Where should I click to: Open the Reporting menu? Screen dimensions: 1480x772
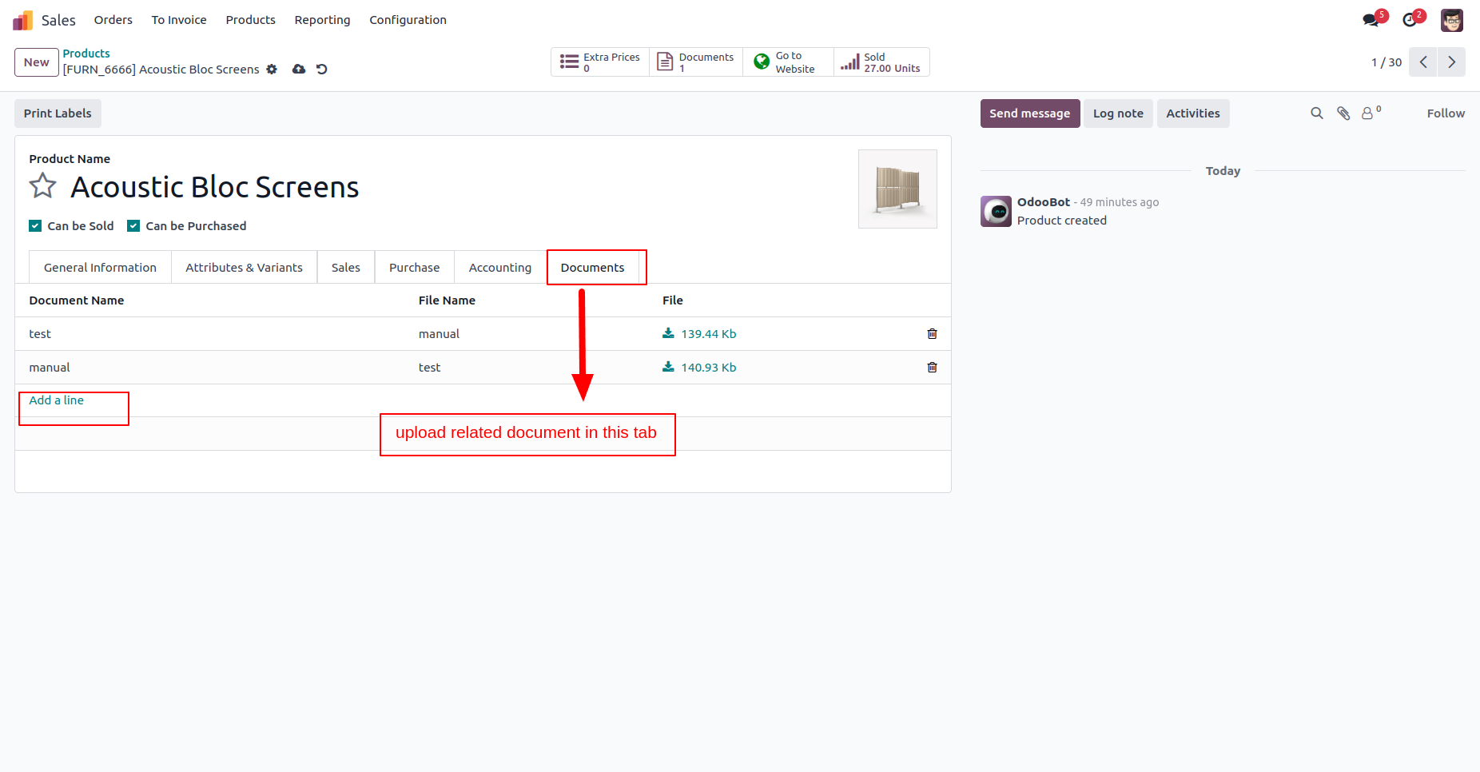tap(322, 20)
